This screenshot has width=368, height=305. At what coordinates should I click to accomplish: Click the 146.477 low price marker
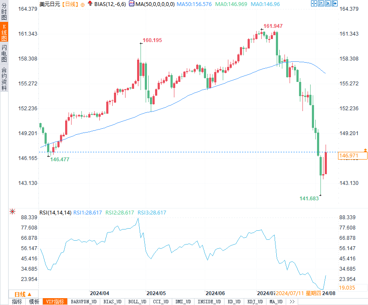[x=60, y=159]
